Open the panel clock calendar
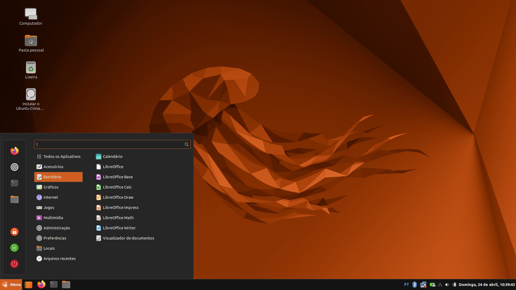Image resolution: width=516 pixels, height=290 pixels. click(x=487, y=285)
